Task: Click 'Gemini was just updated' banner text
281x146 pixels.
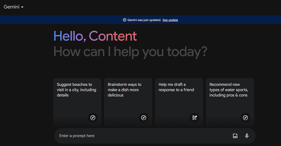Action: [144, 20]
